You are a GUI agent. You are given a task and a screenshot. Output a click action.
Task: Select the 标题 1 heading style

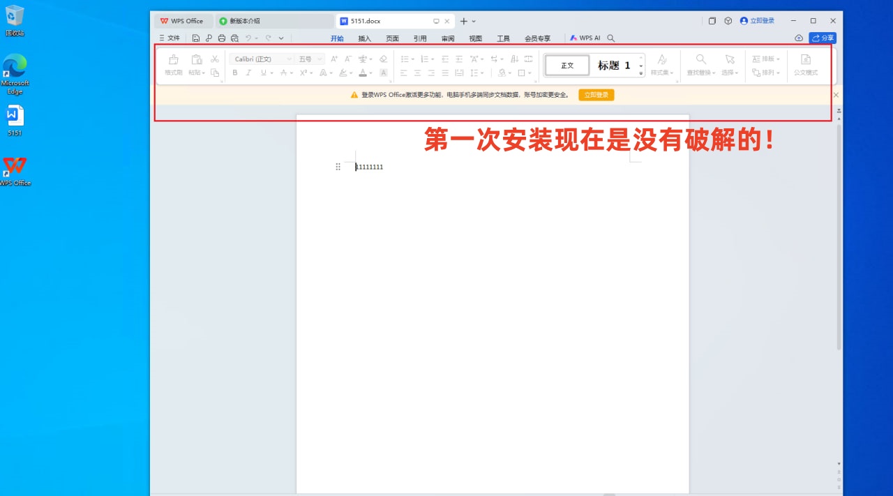(x=614, y=66)
